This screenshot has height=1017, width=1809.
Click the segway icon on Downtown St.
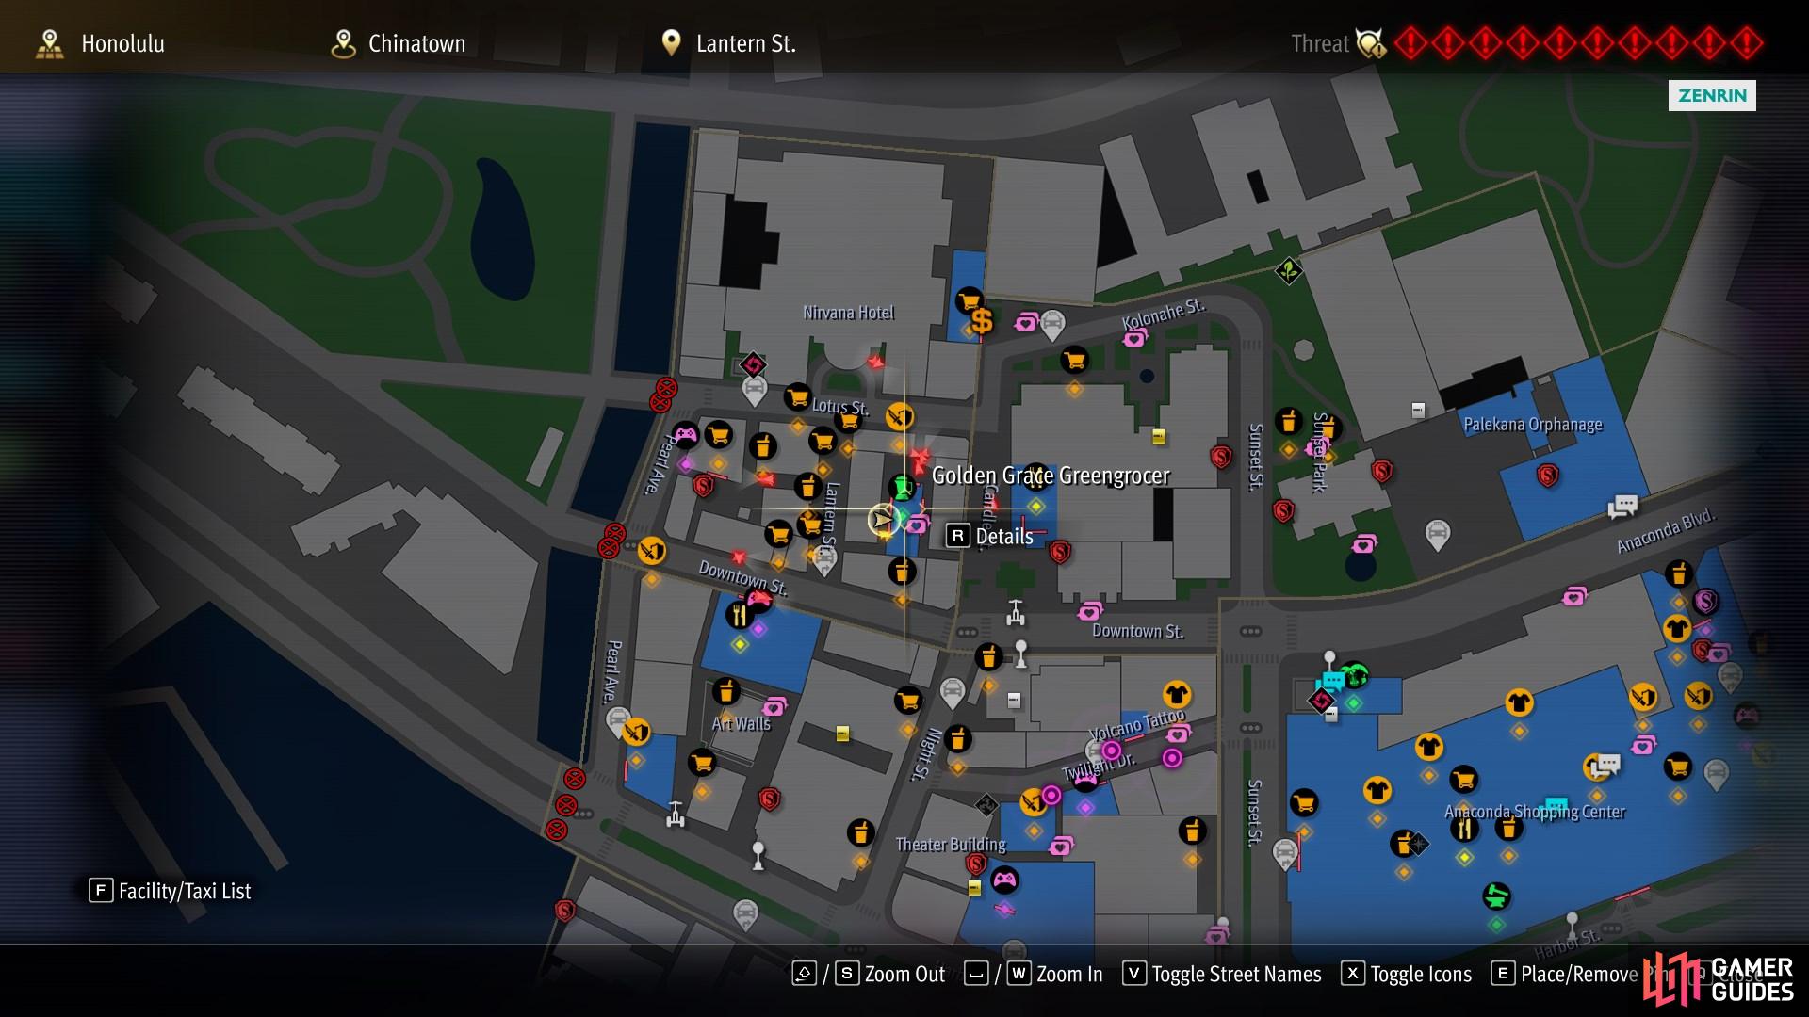click(x=1015, y=612)
